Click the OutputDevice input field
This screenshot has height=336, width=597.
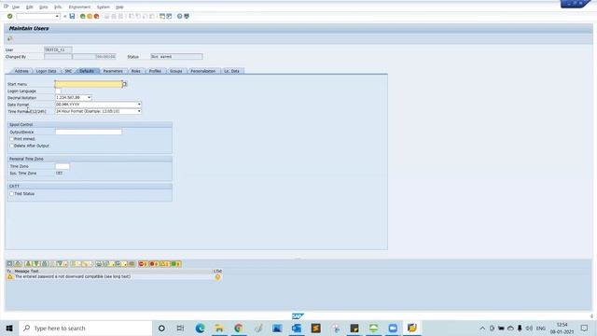click(x=89, y=132)
